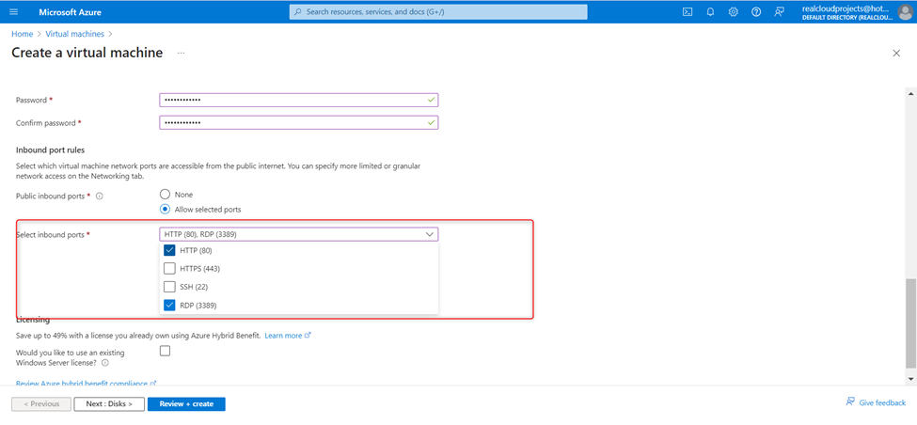This screenshot has width=917, height=425.
Task: Open the help question mark menu
Action: (756, 11)
